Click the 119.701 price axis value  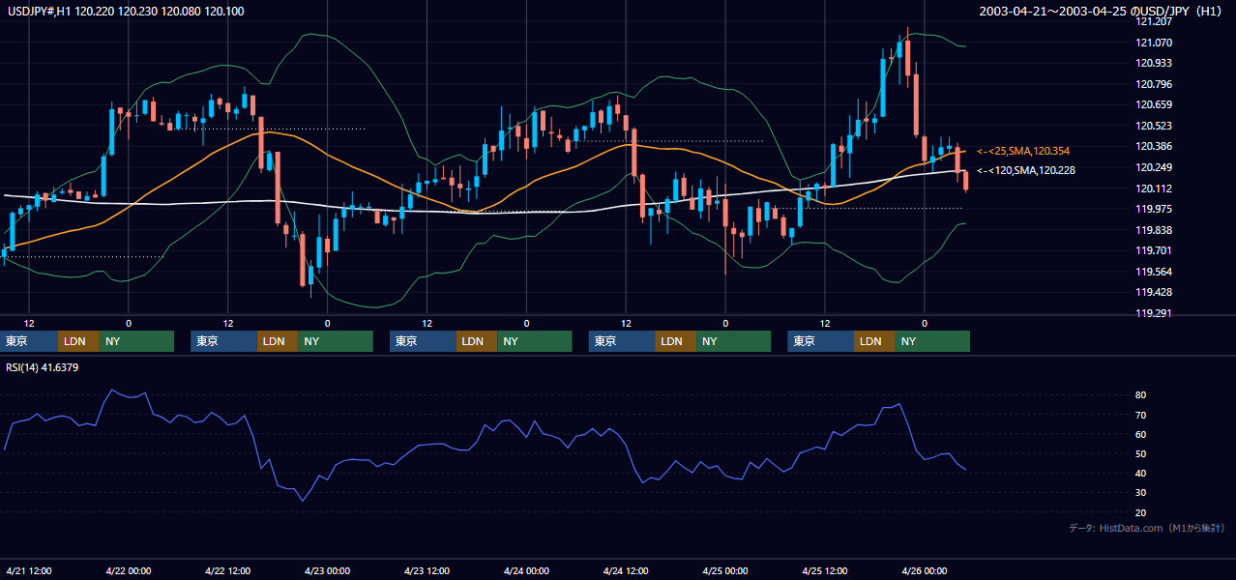pos(1154,250)
